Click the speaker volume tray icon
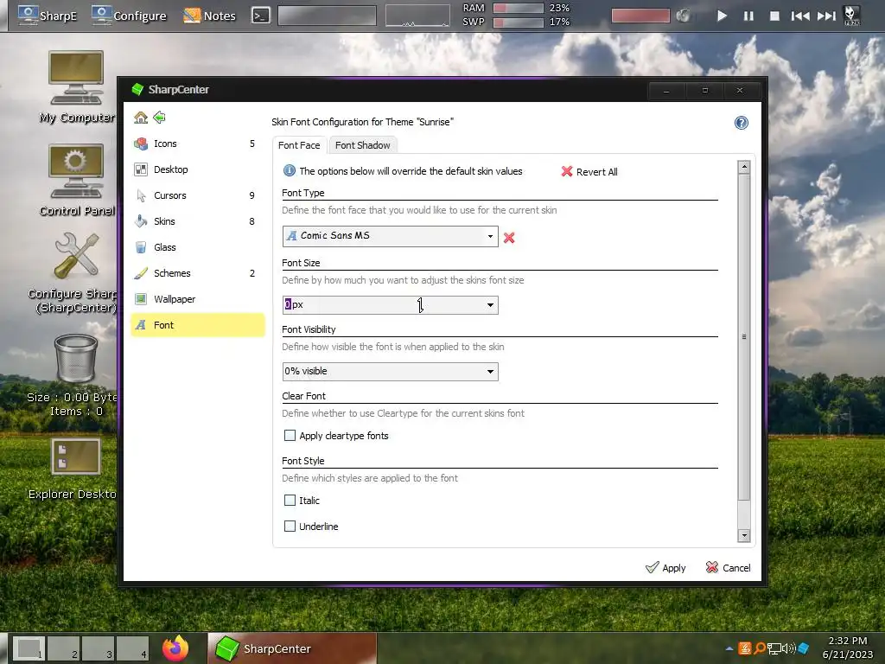The image size is (885, 664). click(x=789, y=648)
